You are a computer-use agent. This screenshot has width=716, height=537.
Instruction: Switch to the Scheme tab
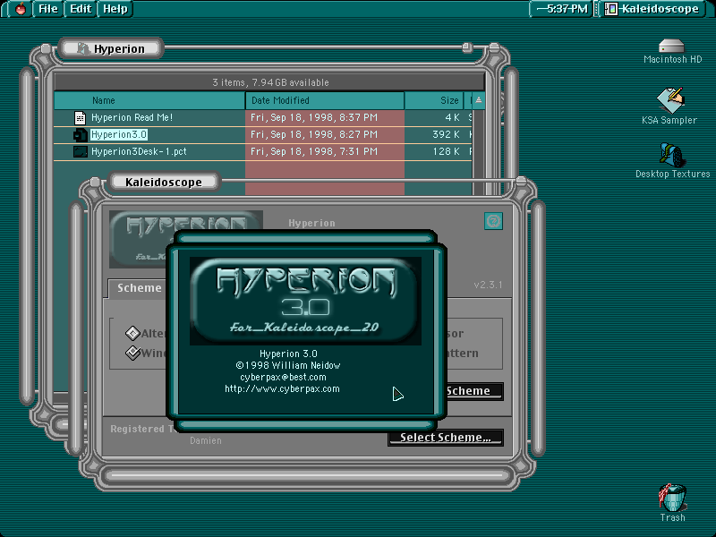coord(139,288)
